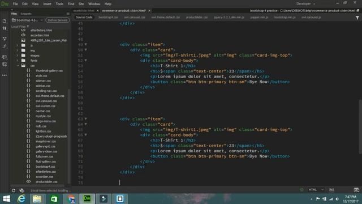Open related file productslider.css

(197, 18)
